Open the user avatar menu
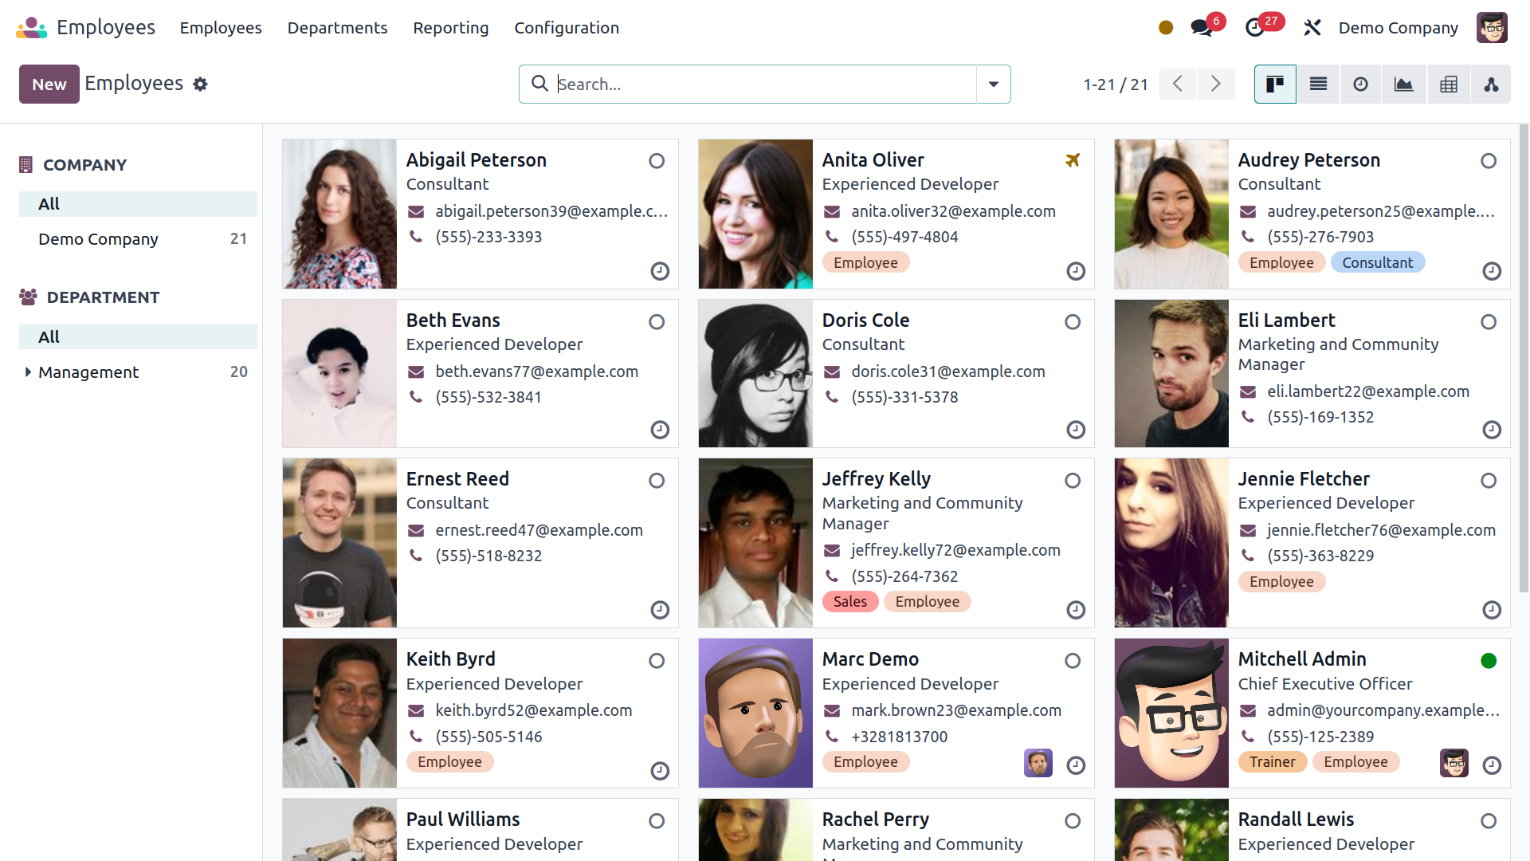The width and height of the screenshot is (1530, 861). 1492,27
